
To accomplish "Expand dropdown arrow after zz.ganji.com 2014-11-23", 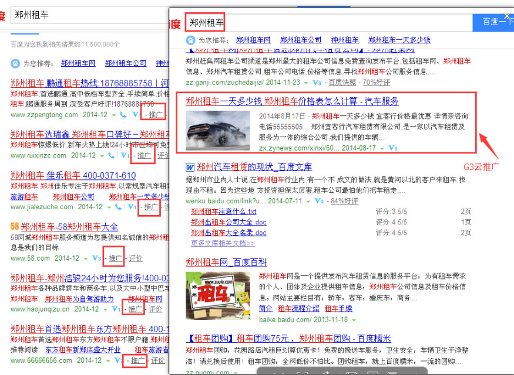I will point(306,83).
